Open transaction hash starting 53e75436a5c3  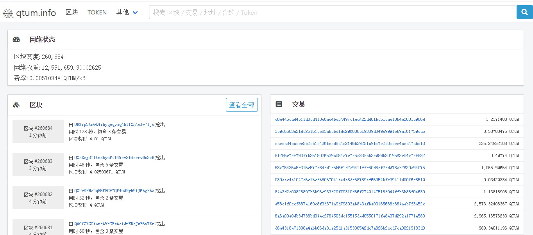click(x=350, y=168)
